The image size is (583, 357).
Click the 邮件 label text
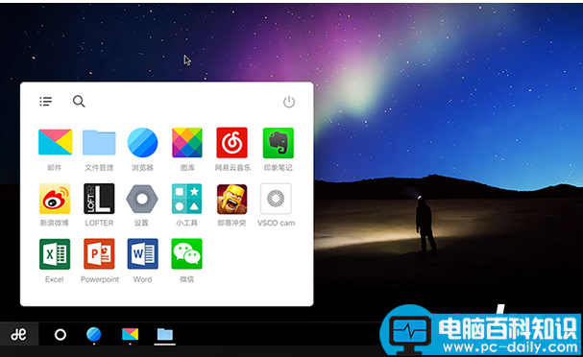click(x=55, y=168)
